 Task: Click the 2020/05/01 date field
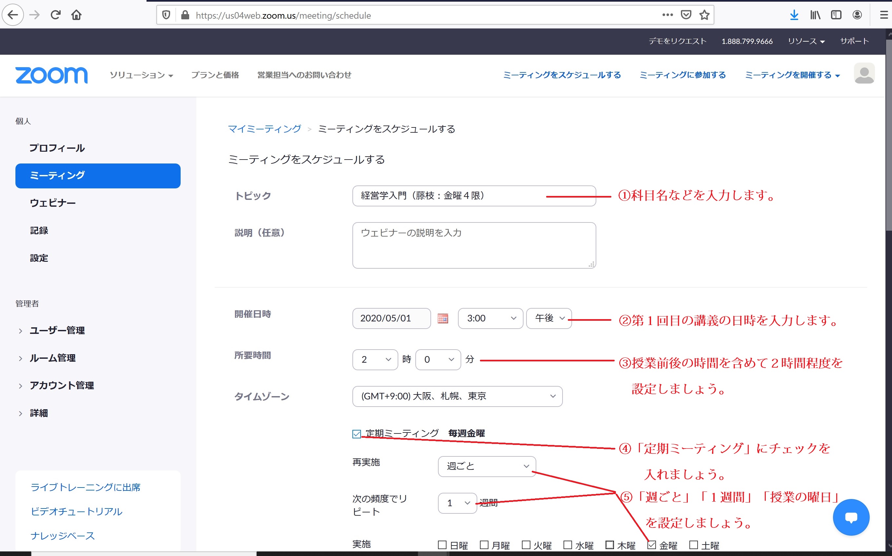point(391,318)
